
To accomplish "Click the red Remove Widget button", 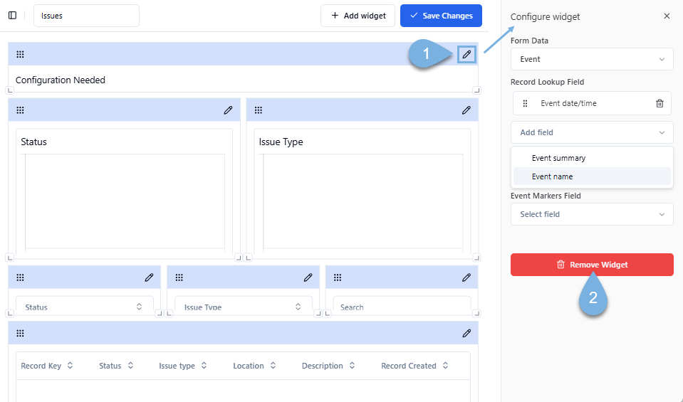I will tap(591, 265).
